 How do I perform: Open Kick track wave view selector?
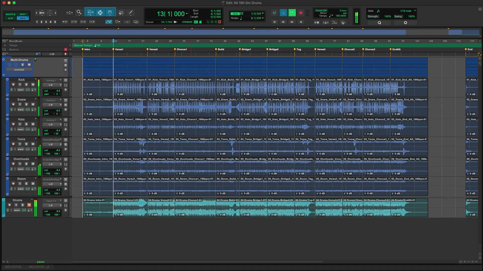coord(21,90)
